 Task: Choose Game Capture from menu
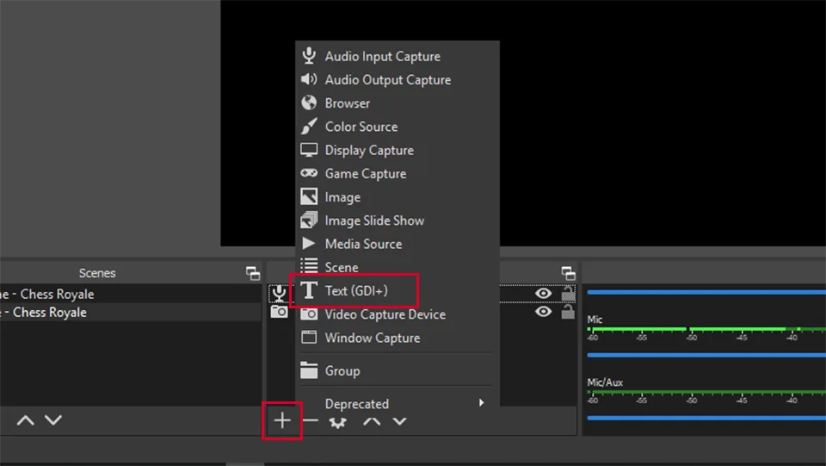[x=398, y=173]
